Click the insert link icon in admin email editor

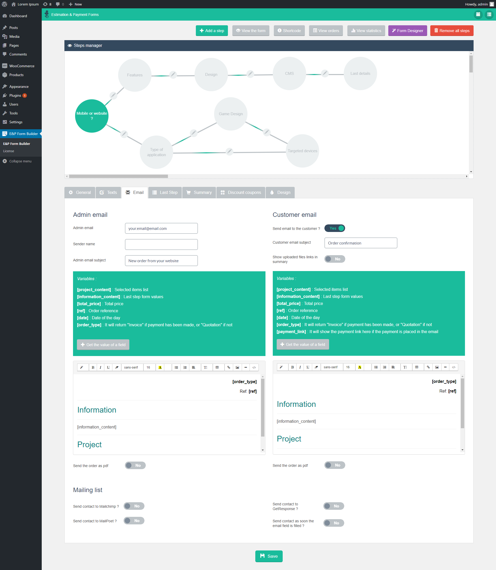click(229, 367)
